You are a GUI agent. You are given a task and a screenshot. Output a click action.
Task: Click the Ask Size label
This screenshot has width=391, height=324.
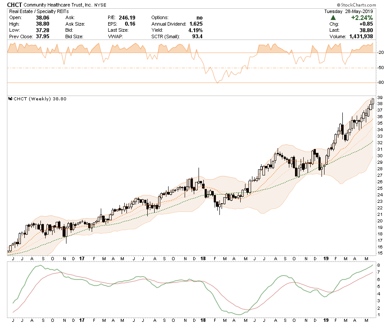75,24
